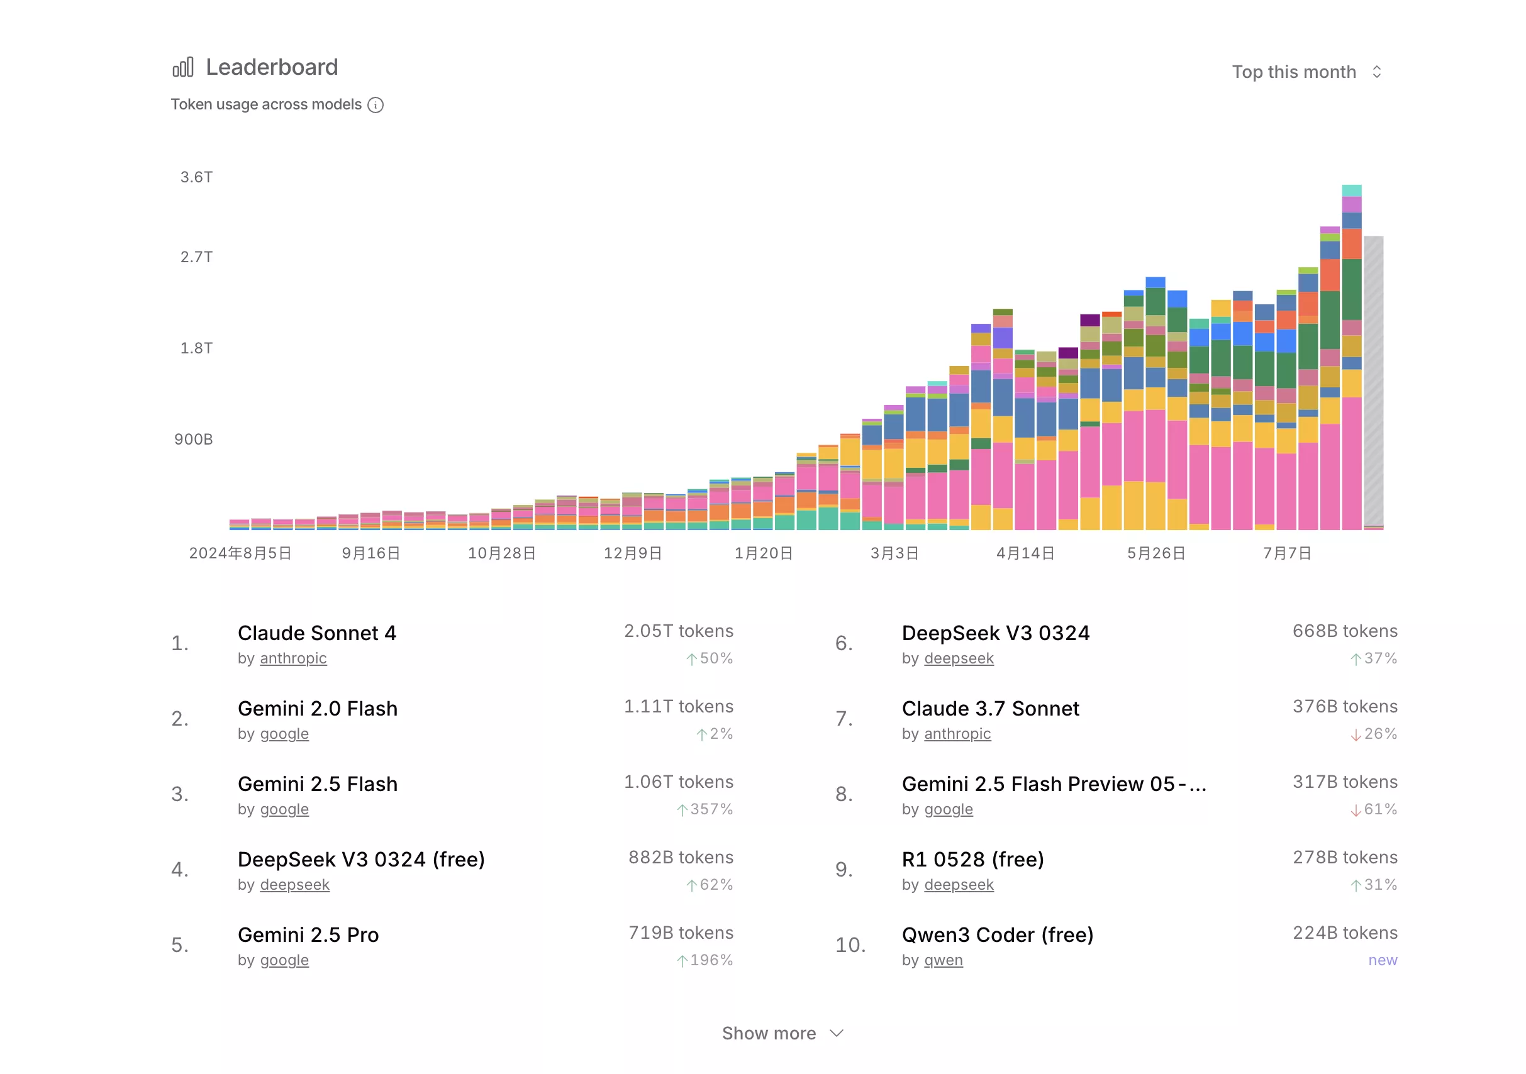Click the sort chevrons next to Top this month
This screenshot has width=1526, height=1074.
[1378, 72]
